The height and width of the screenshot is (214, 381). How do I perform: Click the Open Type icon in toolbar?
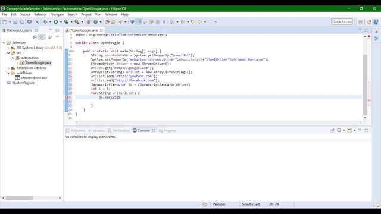[107, 22]
